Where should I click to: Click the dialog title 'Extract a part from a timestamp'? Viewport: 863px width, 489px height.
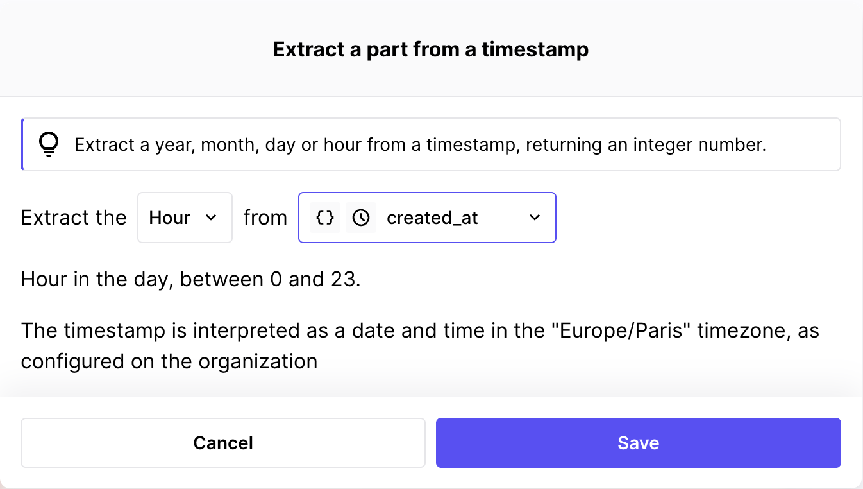(x=431, y=49)
